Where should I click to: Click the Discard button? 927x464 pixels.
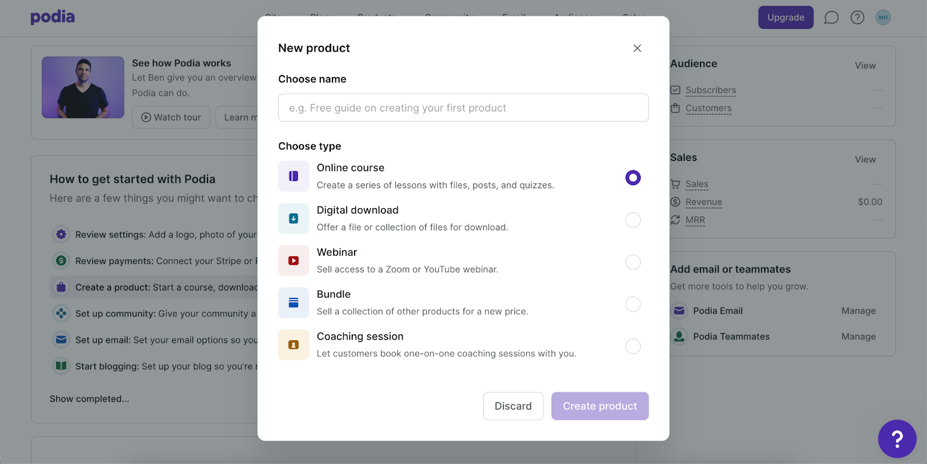tap(513, 406)
